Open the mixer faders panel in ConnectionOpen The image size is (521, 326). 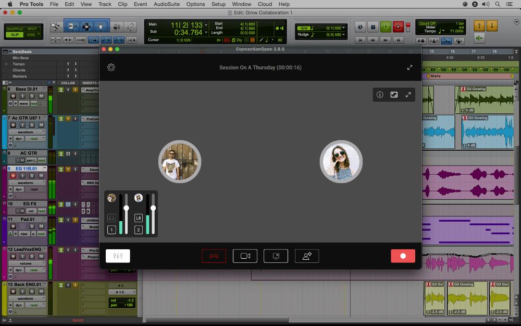coord(118,256)
